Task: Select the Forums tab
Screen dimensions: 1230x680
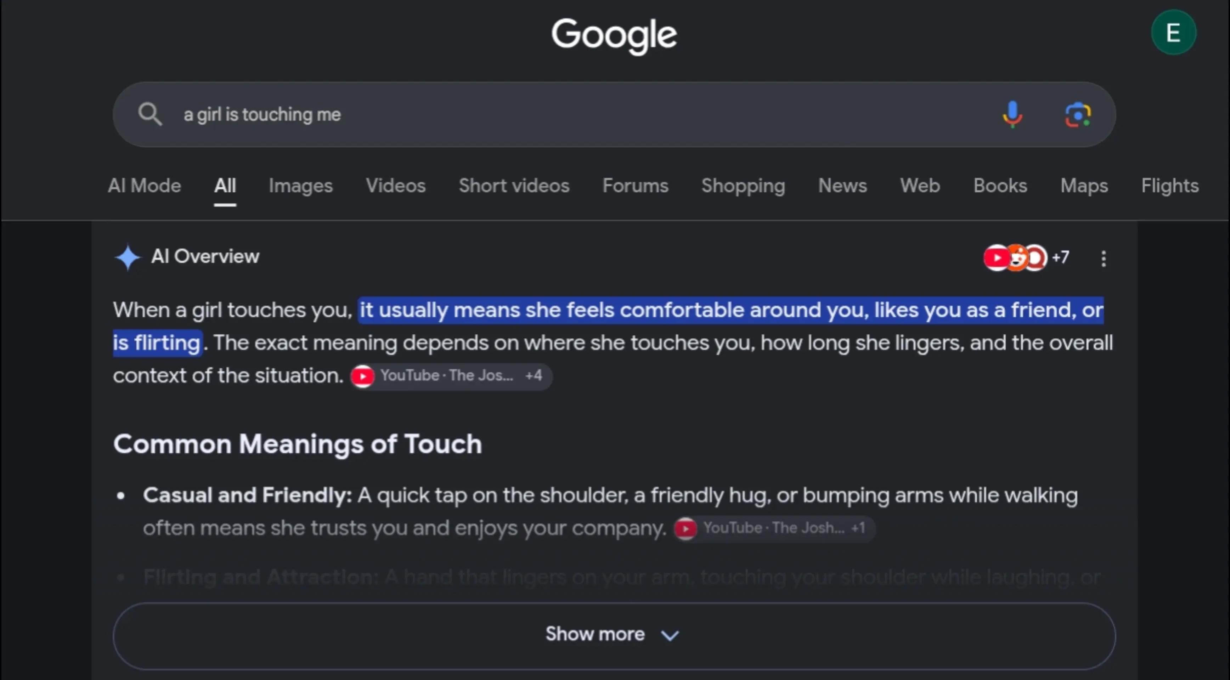Action: coord(635,186)
